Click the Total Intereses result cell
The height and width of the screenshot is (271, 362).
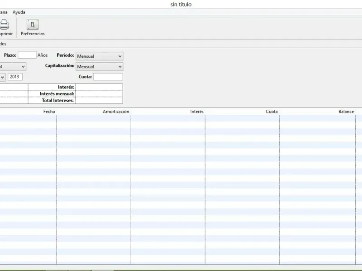[99, 100]
